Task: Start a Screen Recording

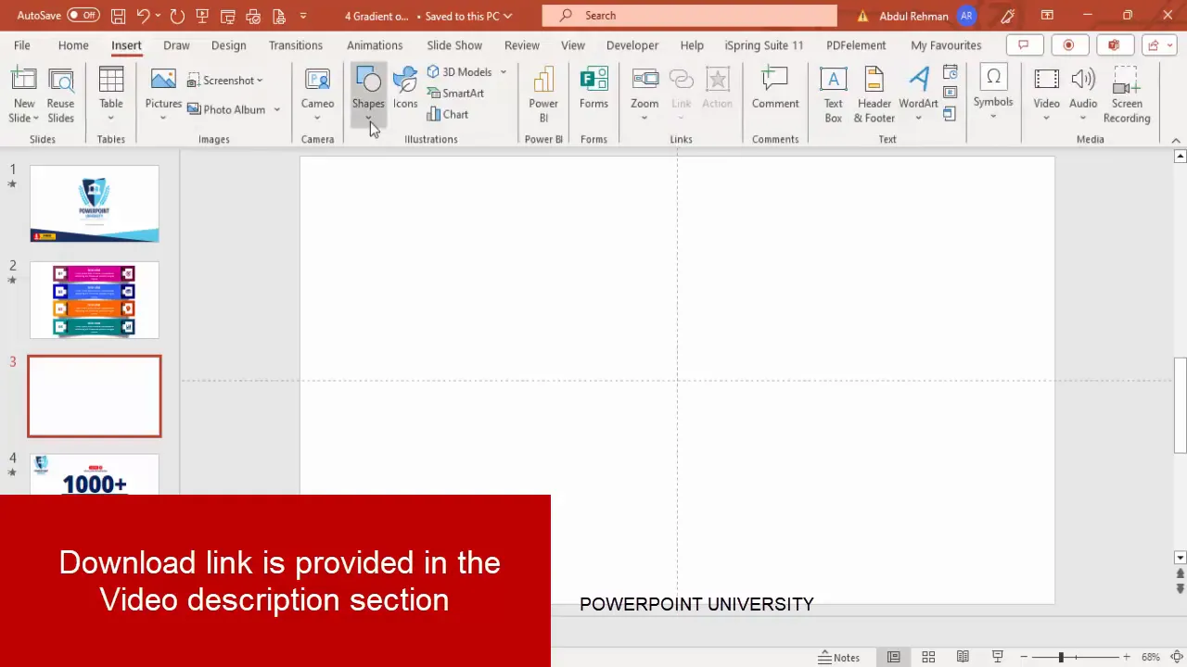Action: tap(1127, 95)
